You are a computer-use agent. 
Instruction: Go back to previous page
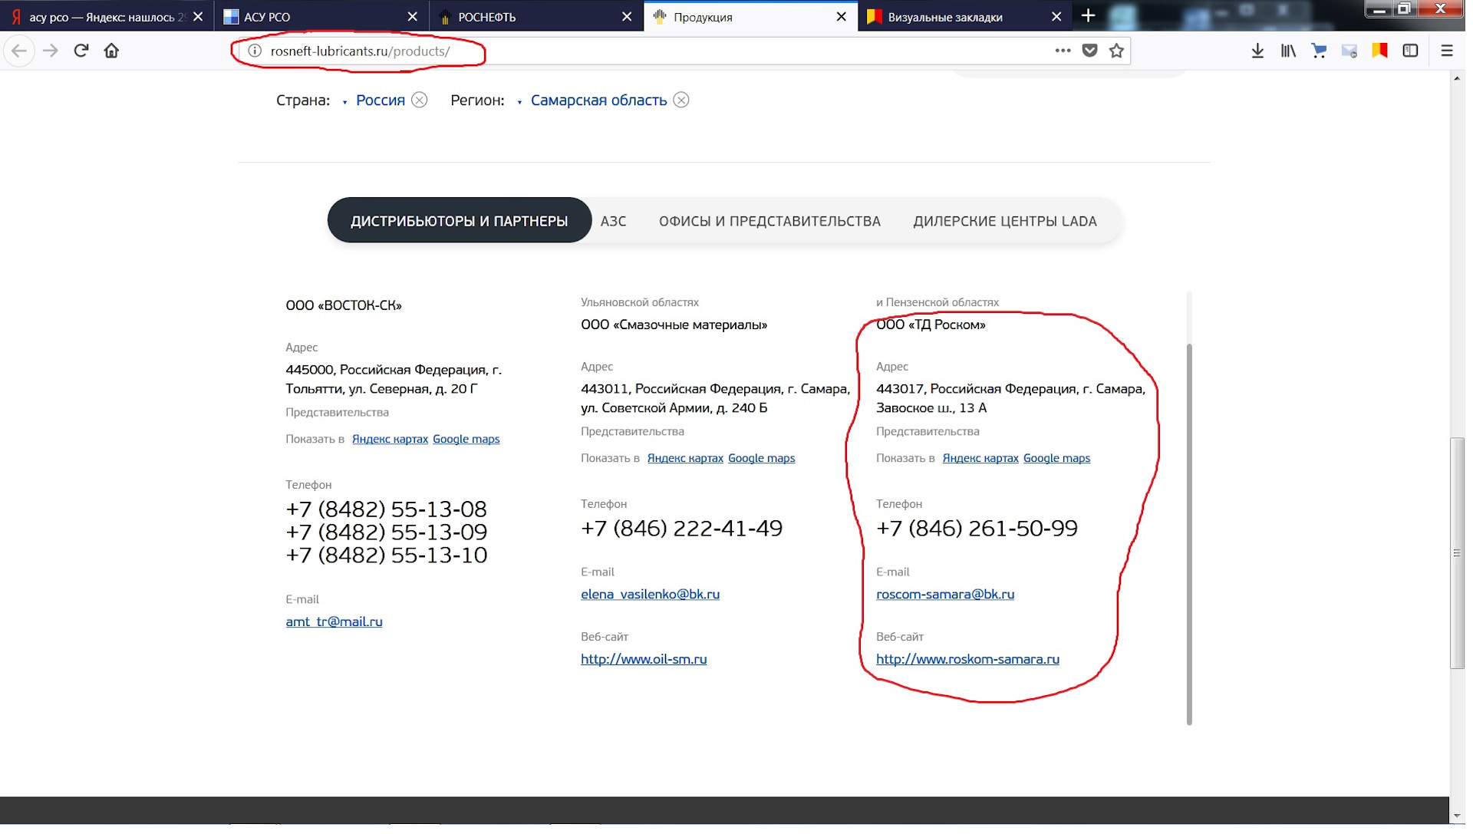19,51
